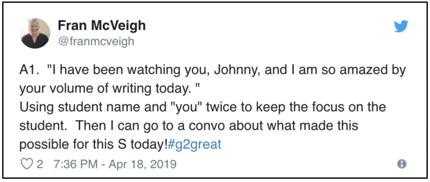Click the like count number 2

tap(40, 164)
